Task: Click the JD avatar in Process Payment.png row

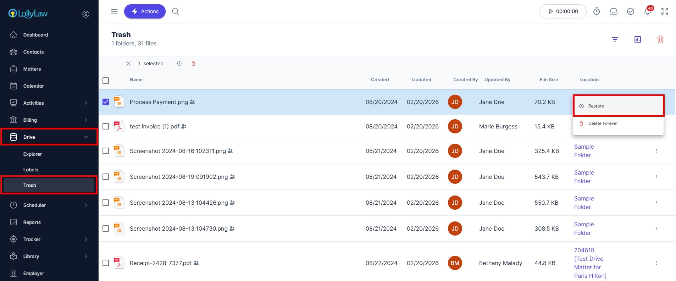Action: pos(455,102)
